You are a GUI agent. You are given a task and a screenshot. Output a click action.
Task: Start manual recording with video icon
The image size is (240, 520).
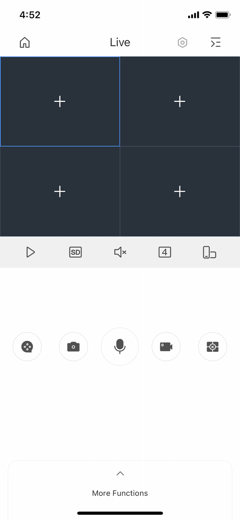[x=166, y=347]
